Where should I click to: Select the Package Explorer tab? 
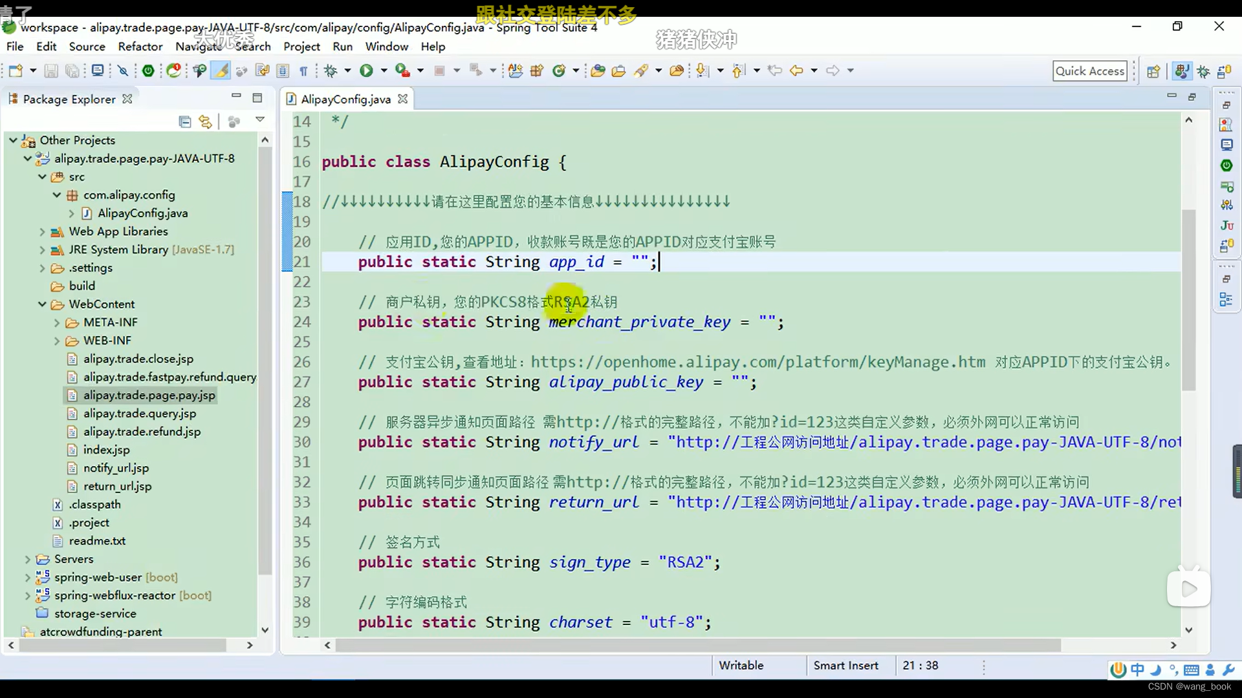point(69,99)
